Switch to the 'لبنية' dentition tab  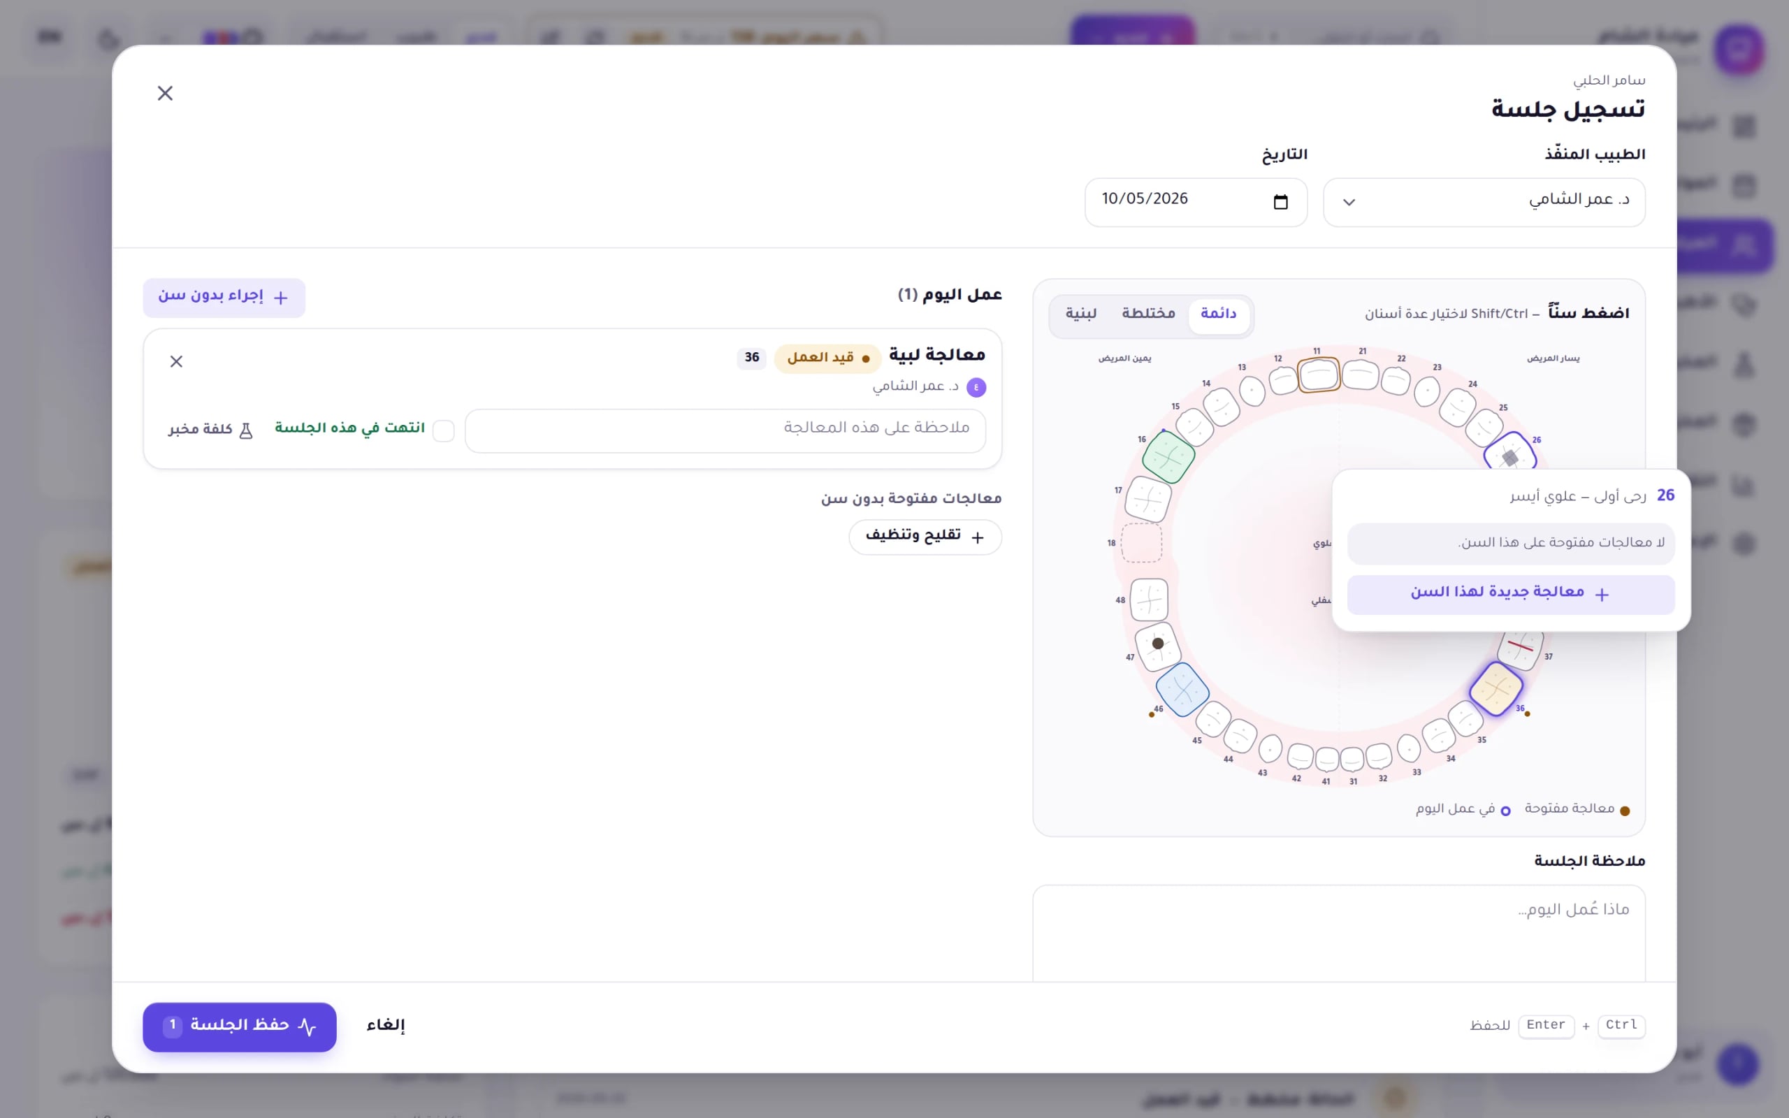tap(1081, 314)
